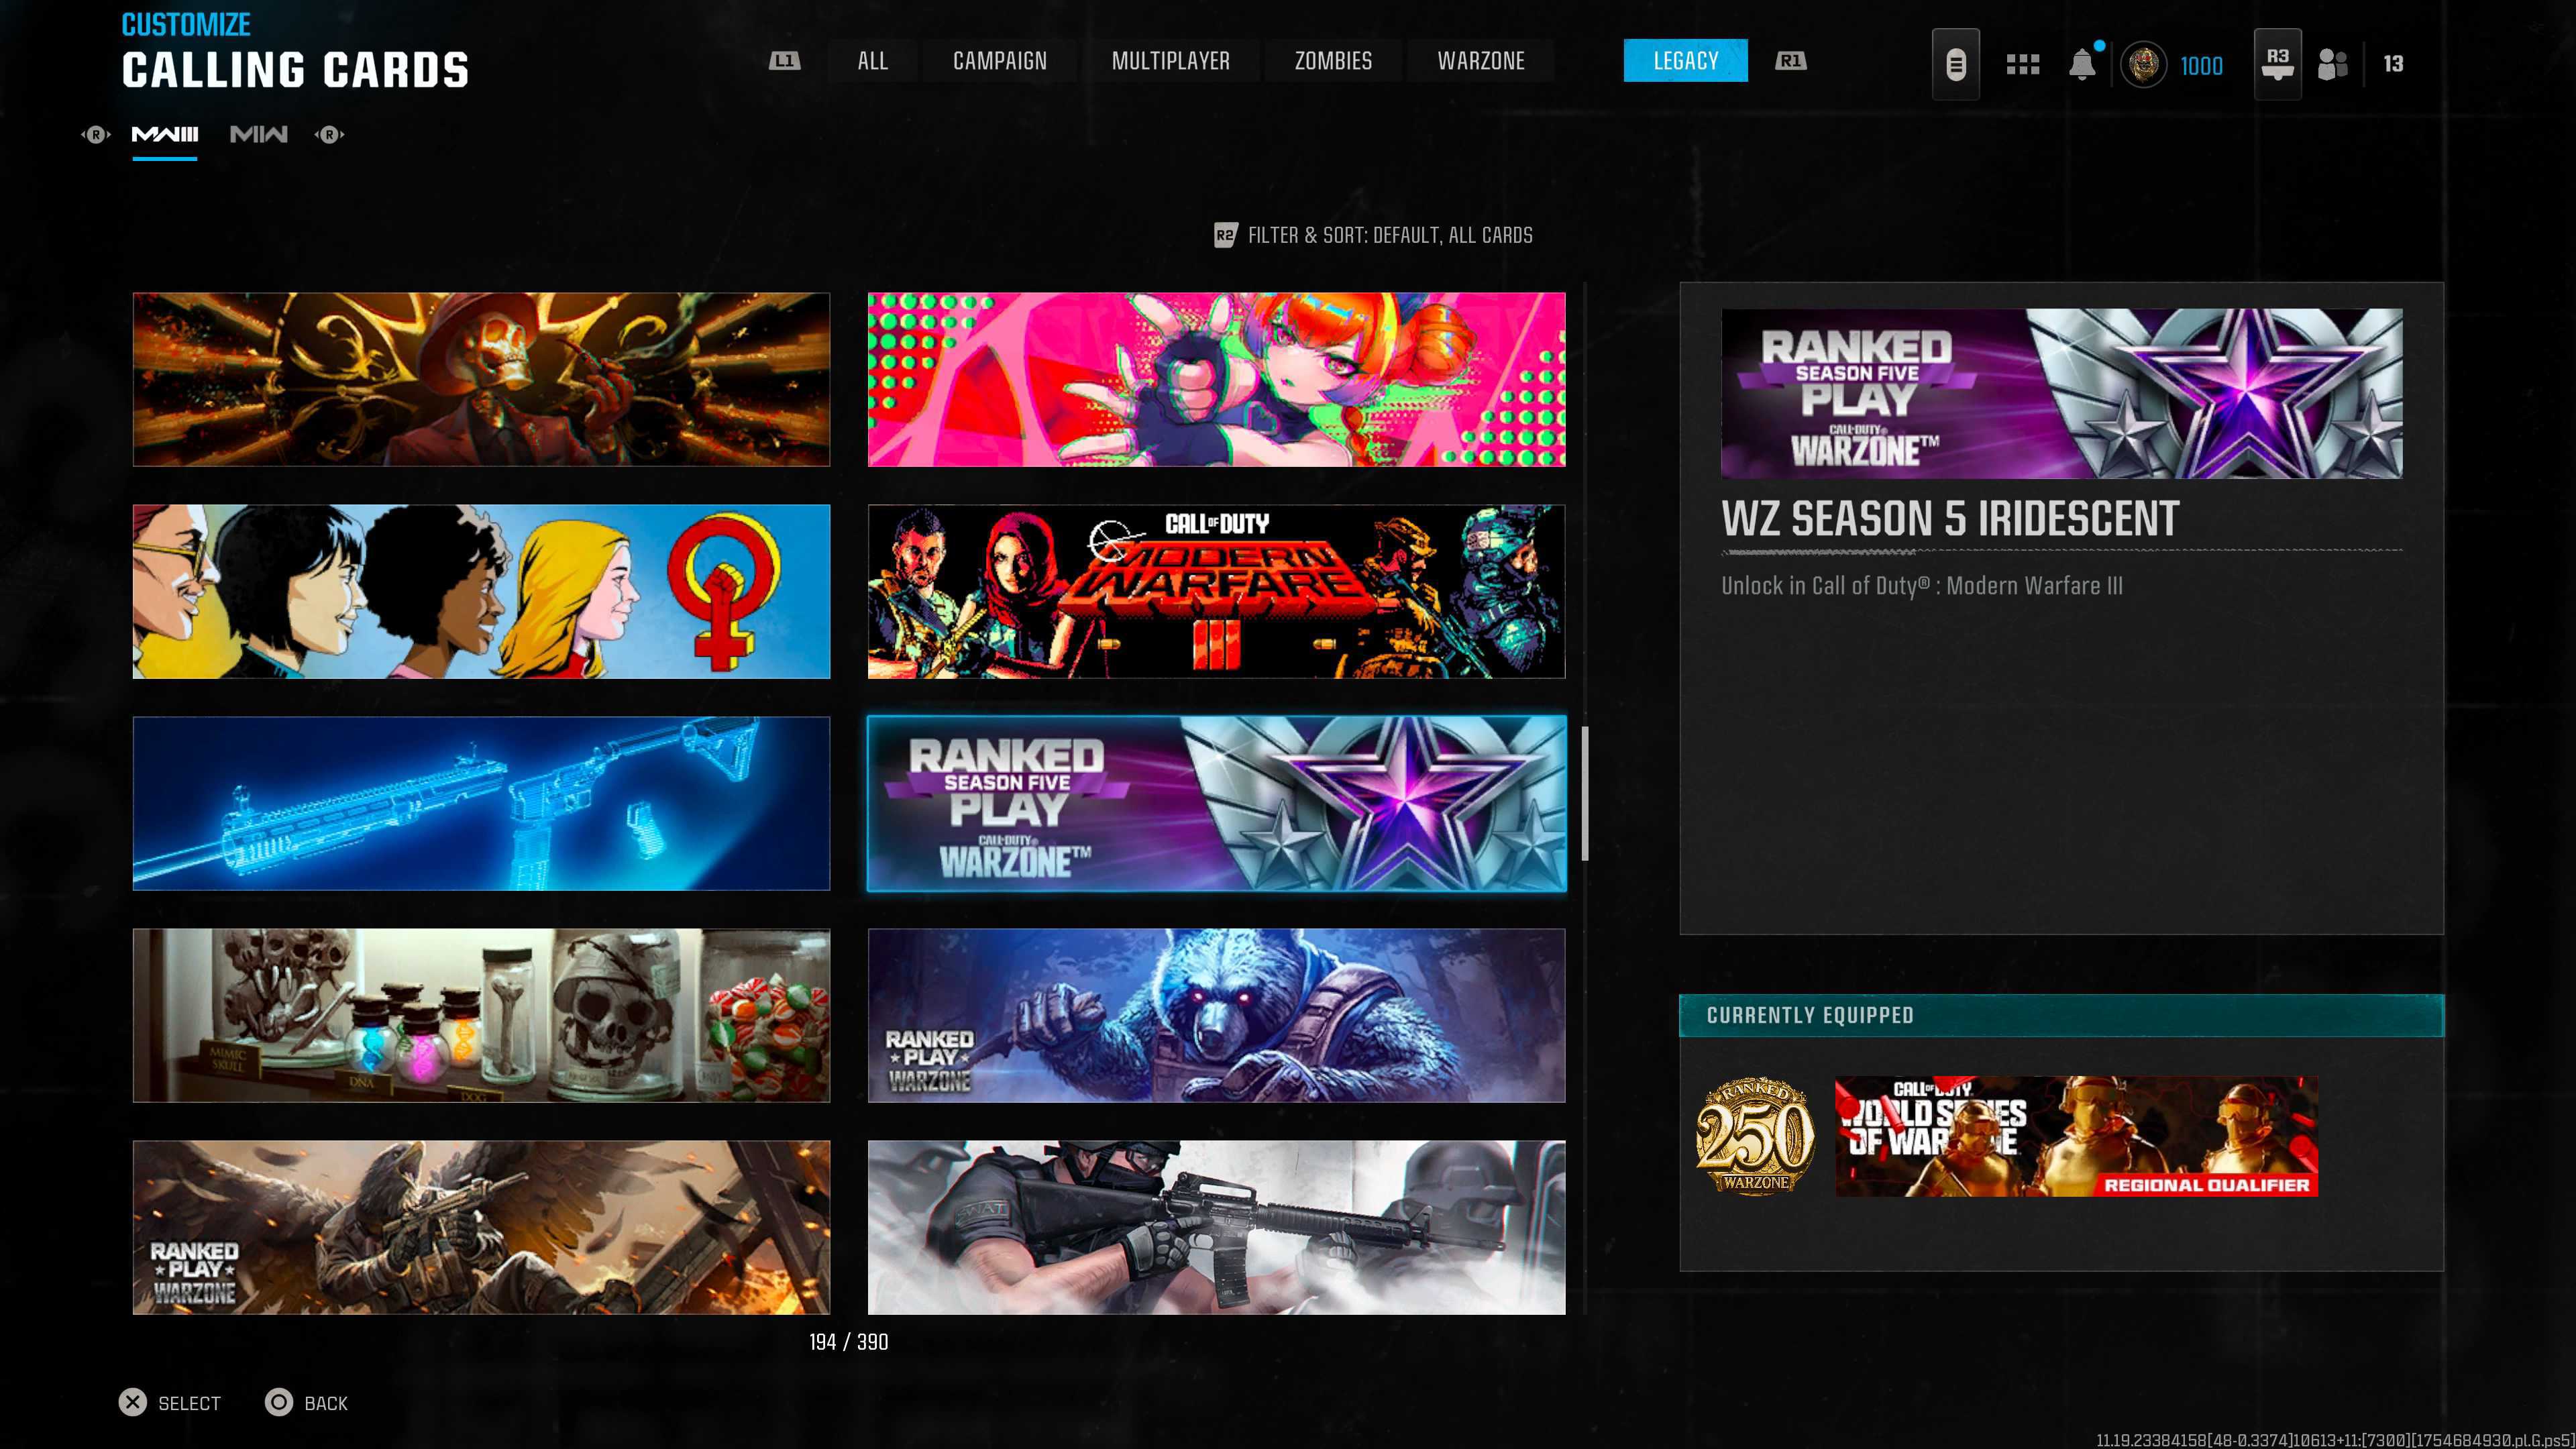
Task: Switch to the MWII game filter
Action: 258,134
